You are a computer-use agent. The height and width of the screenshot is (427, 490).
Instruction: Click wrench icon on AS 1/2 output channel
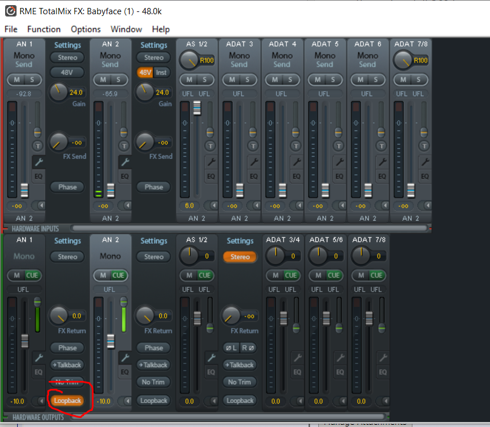[x=211, y=358]
